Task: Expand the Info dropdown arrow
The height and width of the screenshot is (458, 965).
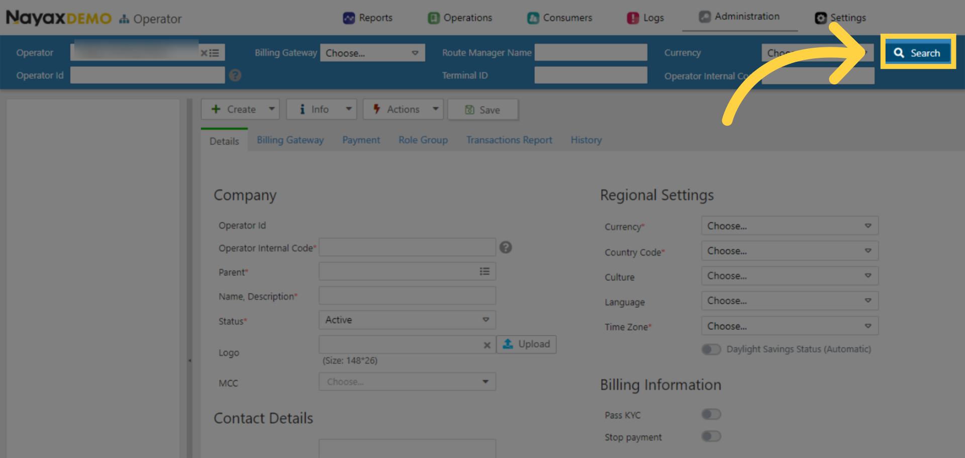Action: [349, 109]
